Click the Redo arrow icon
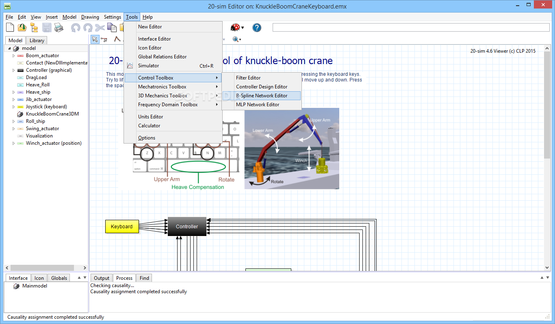The height and width of the screenshot is (324, 555). pos(88,28)
